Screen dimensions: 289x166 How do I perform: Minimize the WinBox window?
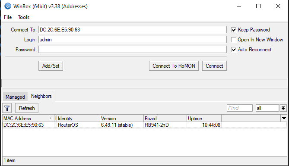click(x=239, y=6)
